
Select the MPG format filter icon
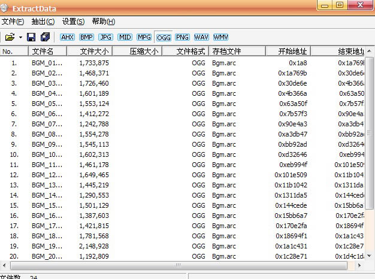pos(144,37)
